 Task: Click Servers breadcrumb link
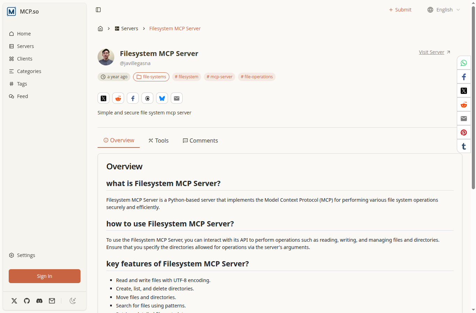126,29
